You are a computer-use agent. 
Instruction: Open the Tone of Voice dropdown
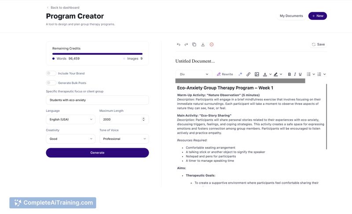[124, 139]
